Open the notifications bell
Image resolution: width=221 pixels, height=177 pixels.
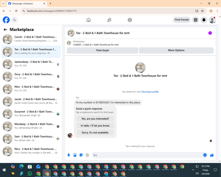point(204,20)
